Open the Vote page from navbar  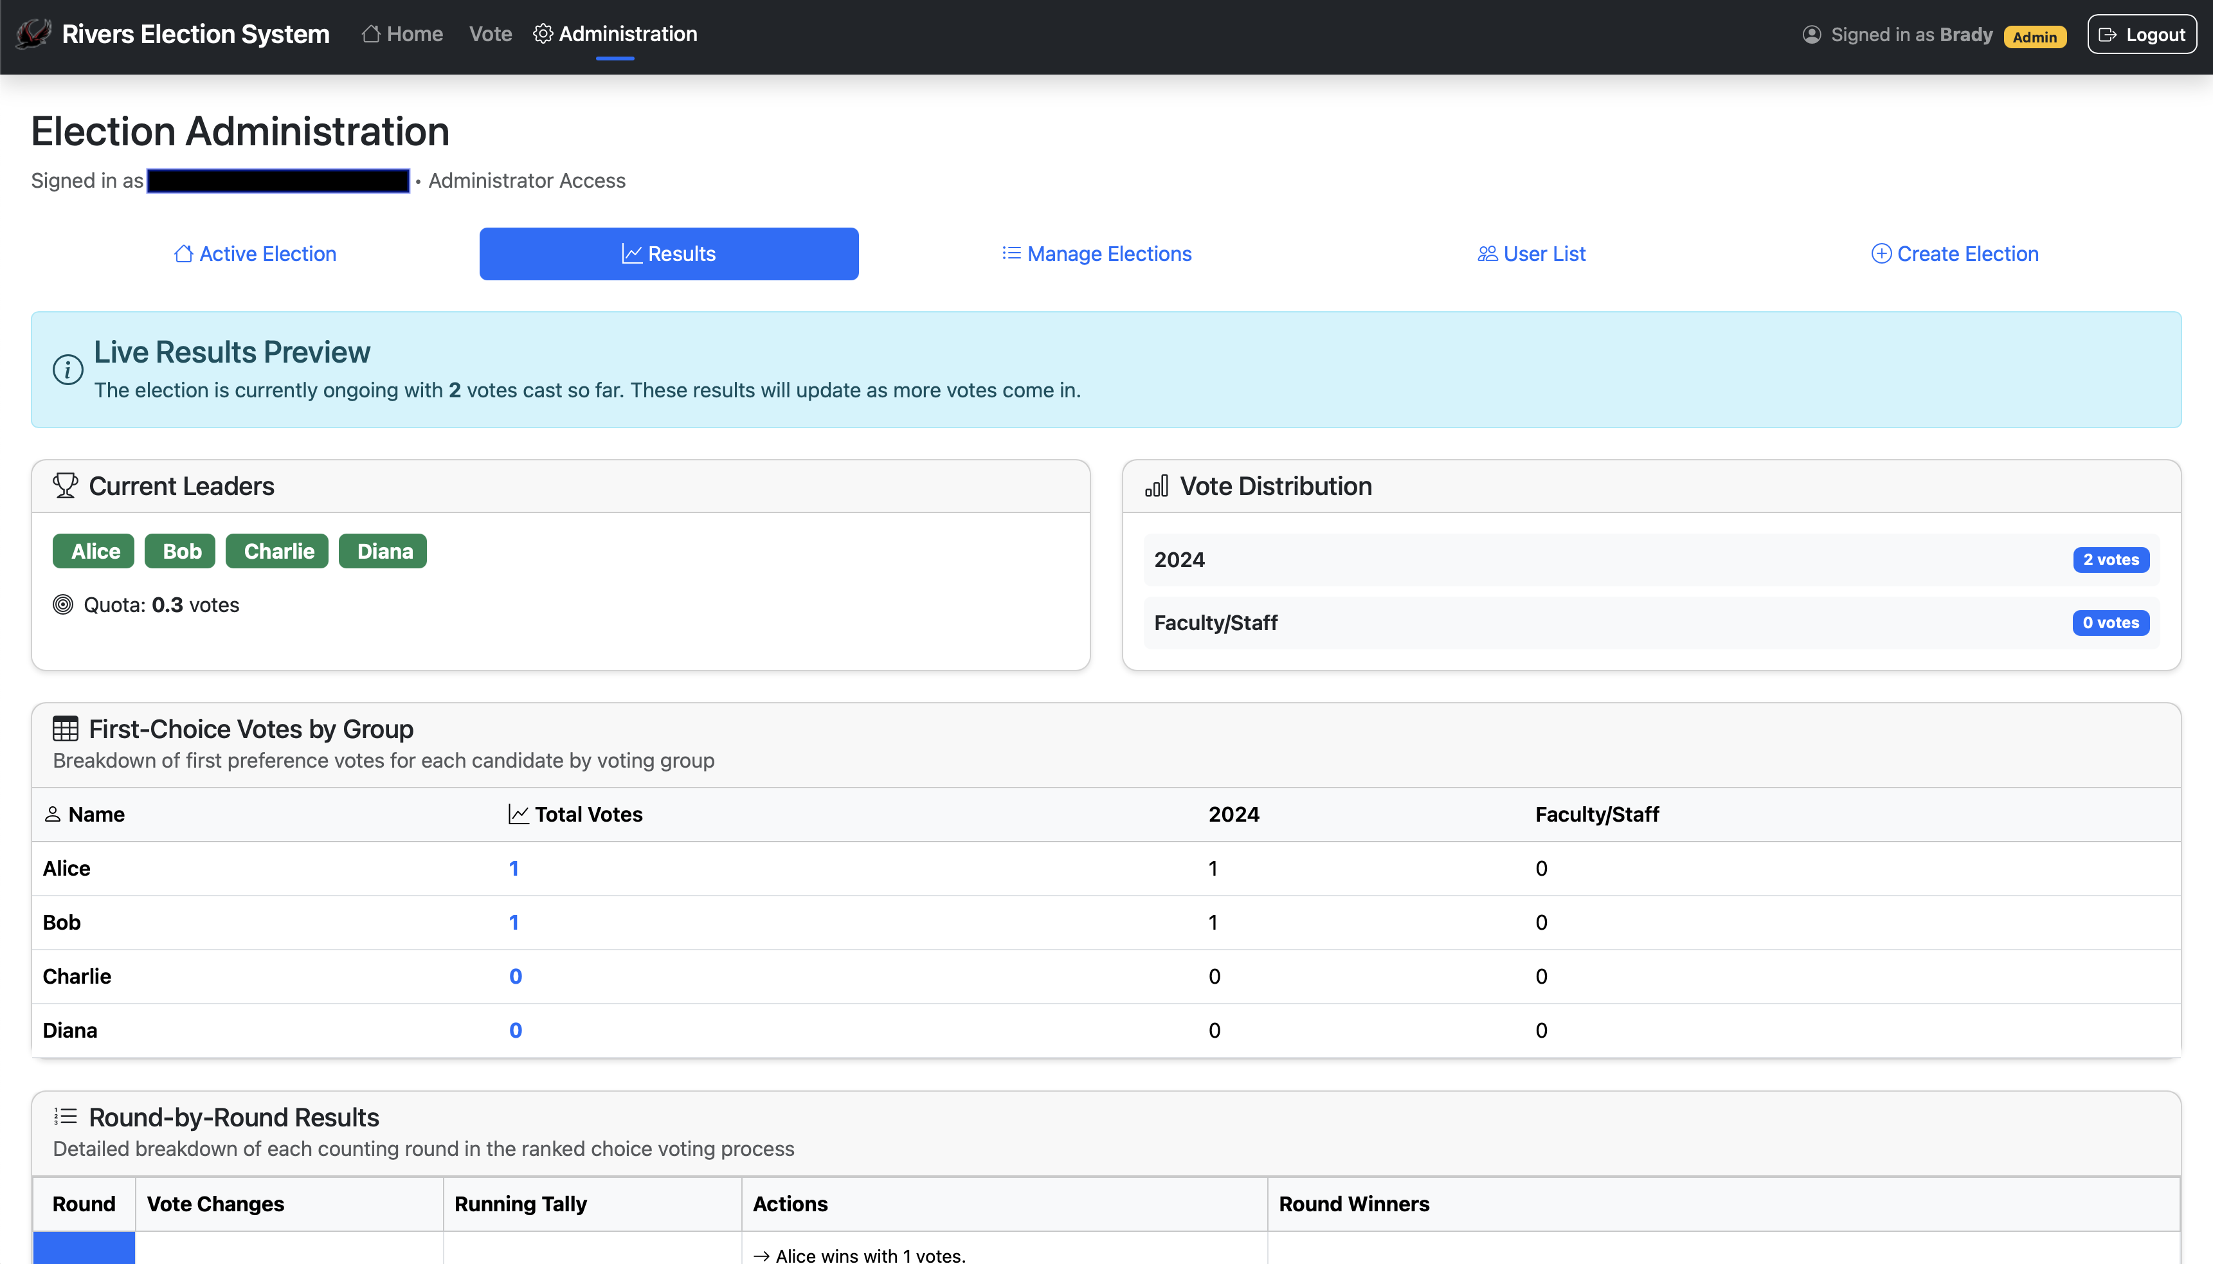pos(490,34)
